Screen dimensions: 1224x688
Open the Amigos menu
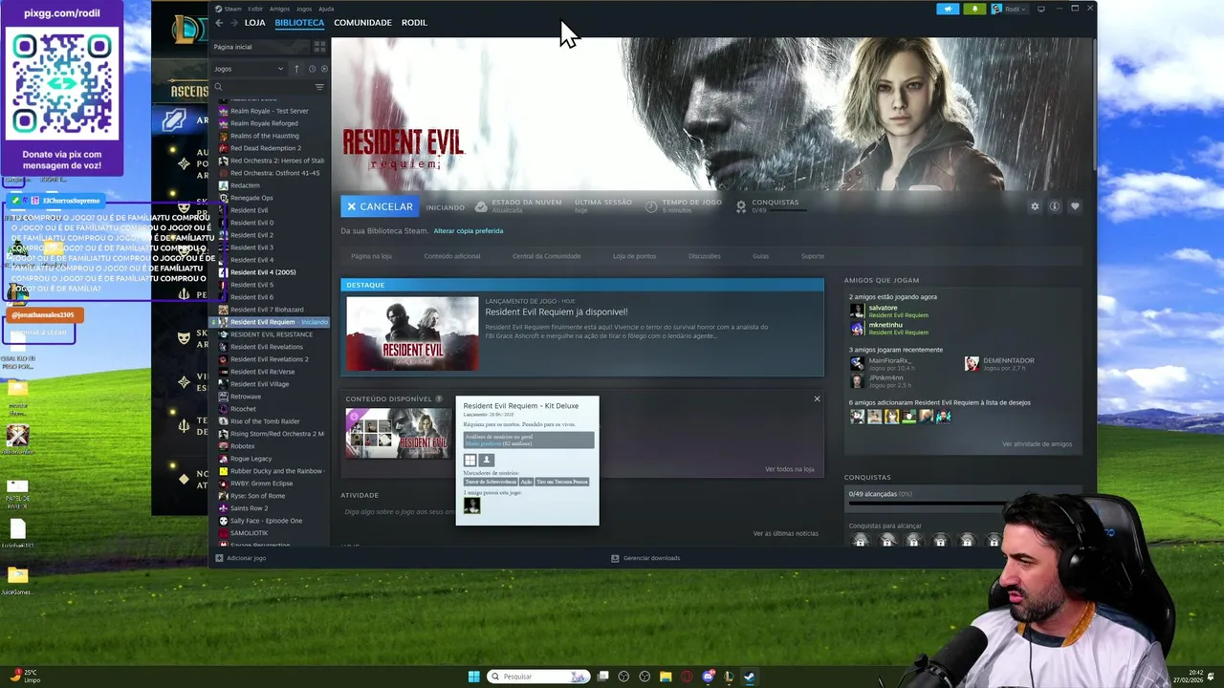click(279, 9)
